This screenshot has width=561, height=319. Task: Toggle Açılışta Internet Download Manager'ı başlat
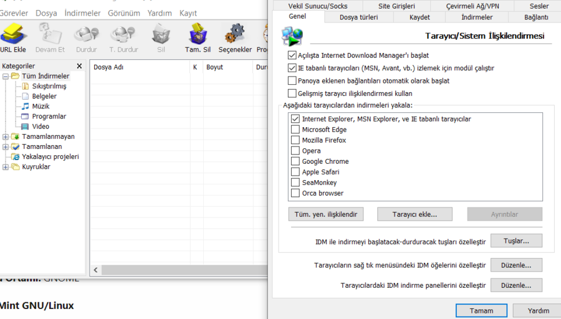point(292,55)
